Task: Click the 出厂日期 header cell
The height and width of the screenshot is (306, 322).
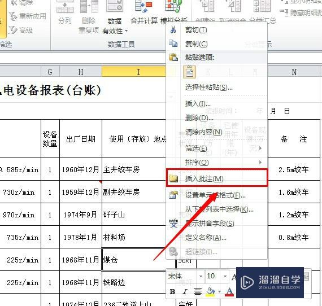Action: coord(81,139)
